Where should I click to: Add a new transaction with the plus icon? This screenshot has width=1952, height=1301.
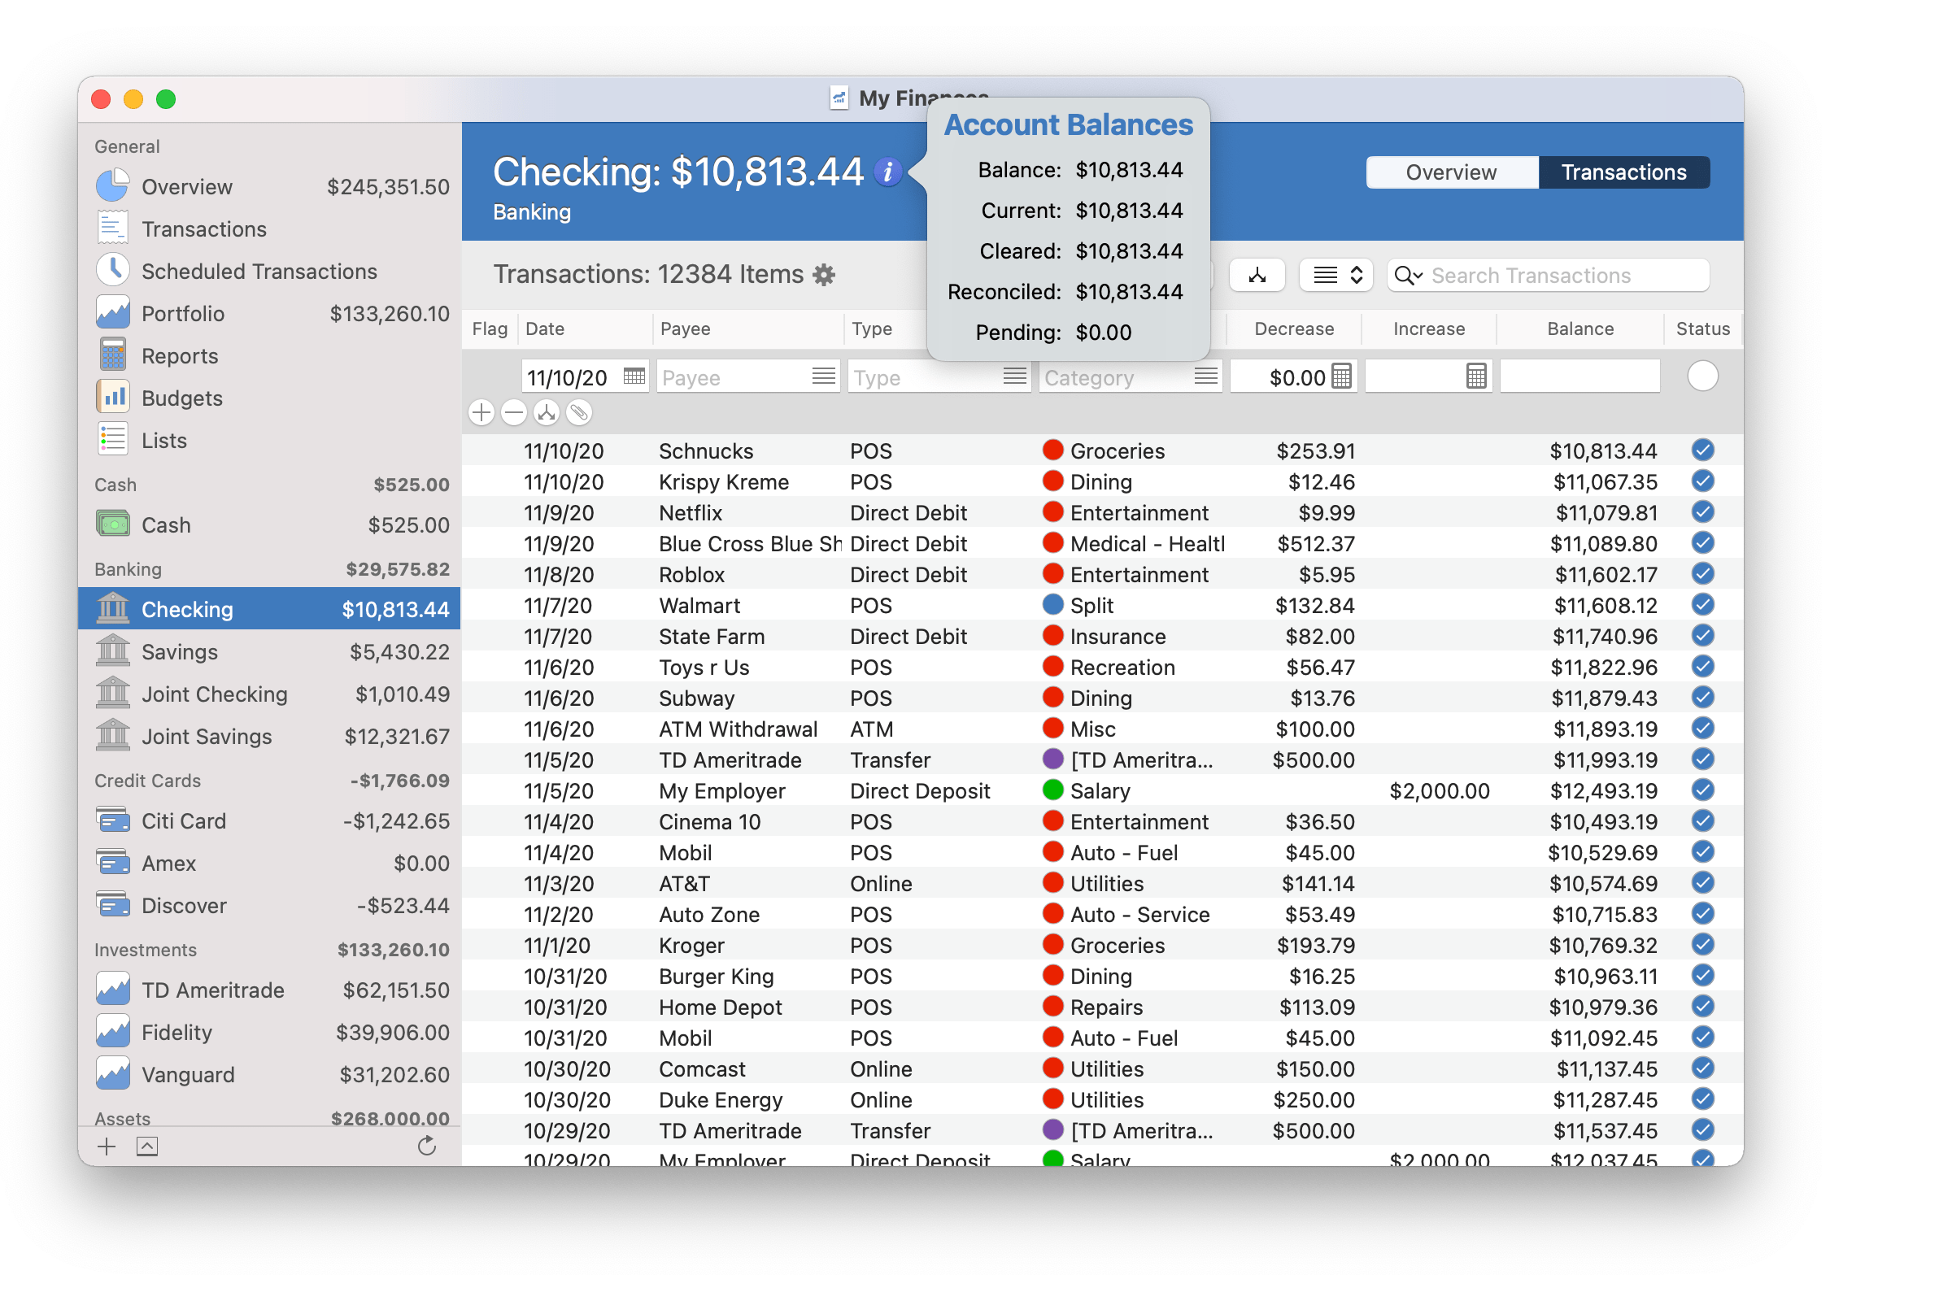pyautogui.click(x=481, y=412)
